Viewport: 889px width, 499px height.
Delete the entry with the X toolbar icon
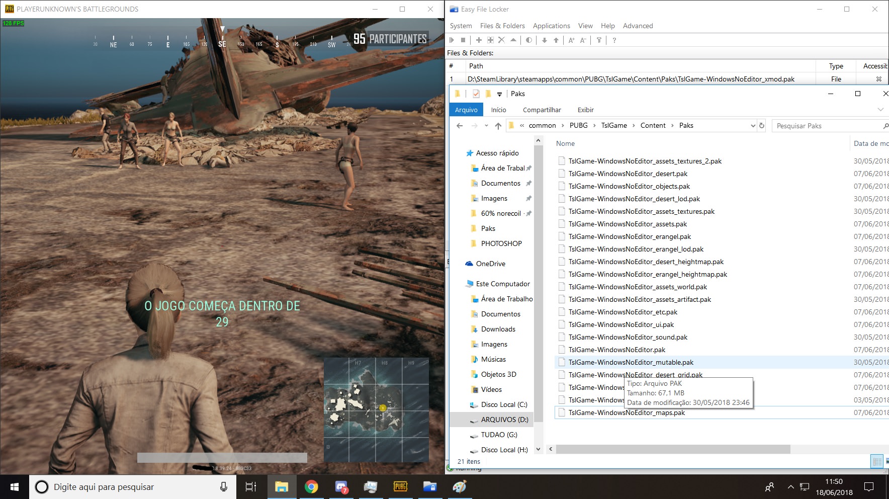click(x=501, y=40)
